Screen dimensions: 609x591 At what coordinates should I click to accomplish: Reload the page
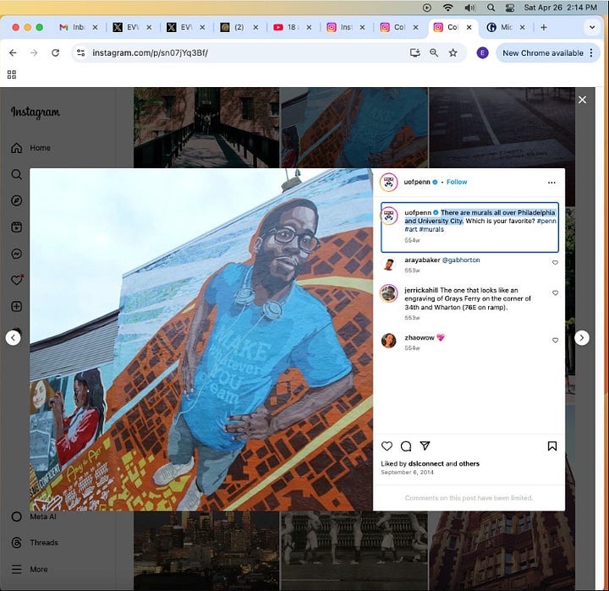coord(56,52)
